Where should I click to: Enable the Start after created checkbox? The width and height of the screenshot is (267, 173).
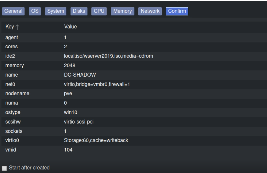[x=4, y=168]
